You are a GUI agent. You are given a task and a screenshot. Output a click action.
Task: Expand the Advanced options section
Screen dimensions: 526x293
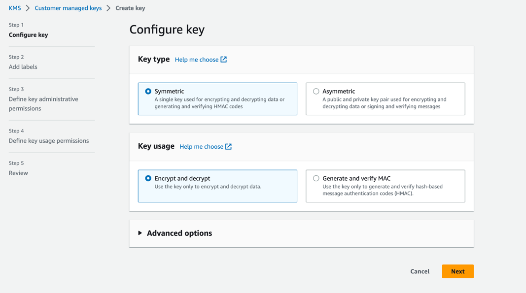coord(179,233)
